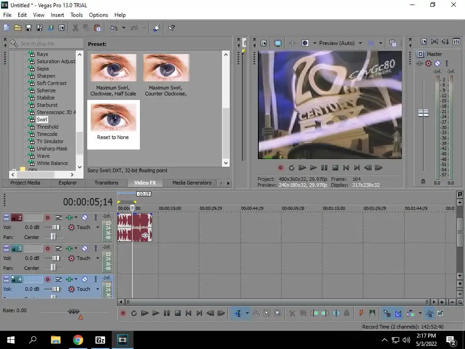This screenshot has width=465, height=349.
Task: Switch to the Media Generators tab
Action: [x=192, y=183]
